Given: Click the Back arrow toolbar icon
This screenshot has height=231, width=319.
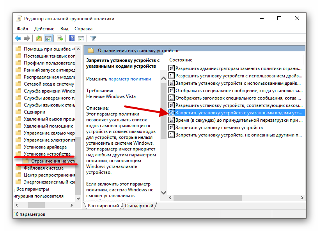Looking at the screenshot, I should [x=18, y=38].
